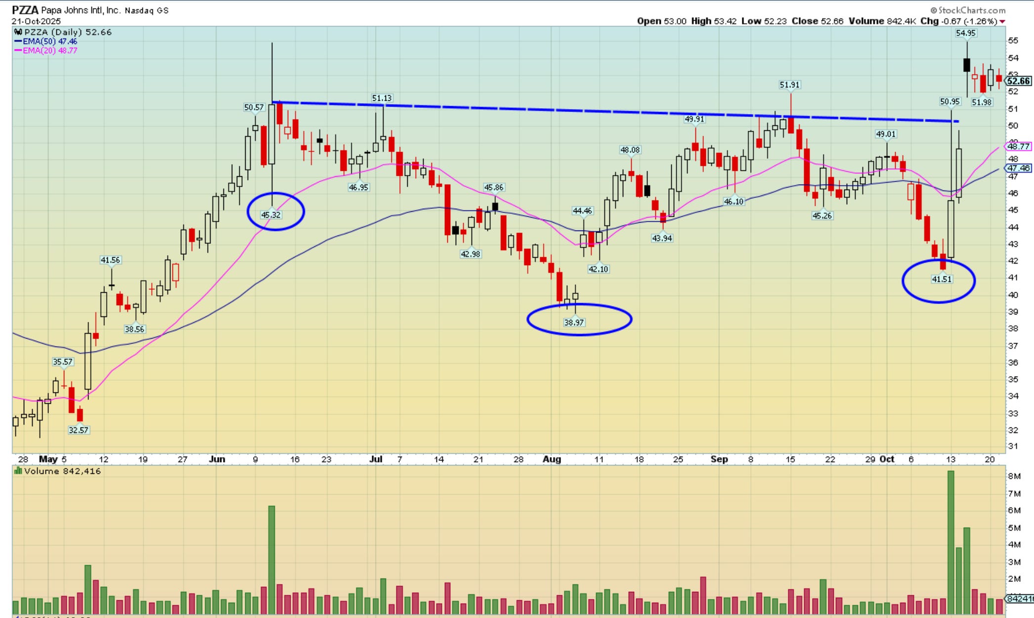Click the candlestick icon beside PZZA (Daily)
Image resolution: width=1034 pixels, height=618 pixels.
tap(18, 32)
